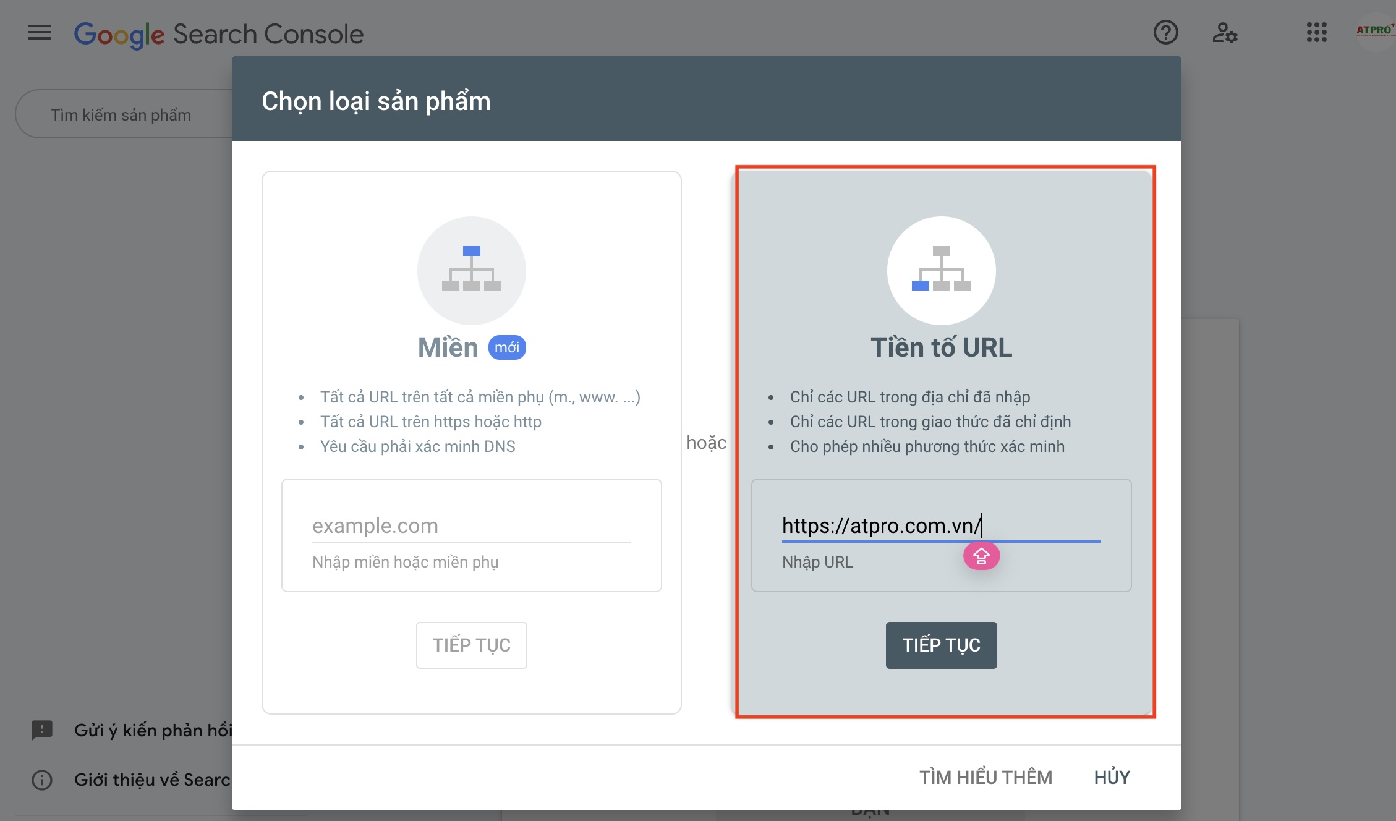Click text 'Chỉ các URL trong giao thức đã chỉ định'
Viewport: 1396px width, 821px height.
930,422
